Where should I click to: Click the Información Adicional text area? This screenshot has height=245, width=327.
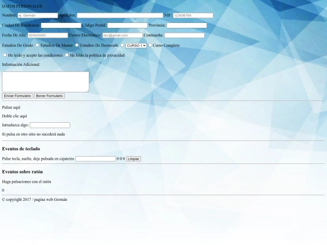pos(45,82)
